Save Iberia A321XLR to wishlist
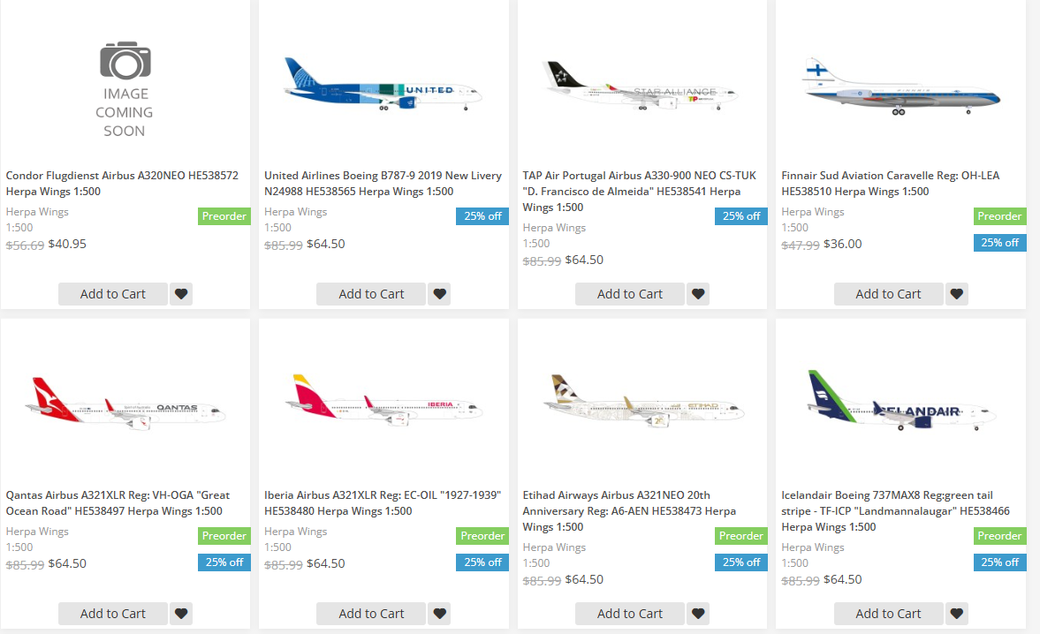 pyautogui.click(x=439, y=614)
